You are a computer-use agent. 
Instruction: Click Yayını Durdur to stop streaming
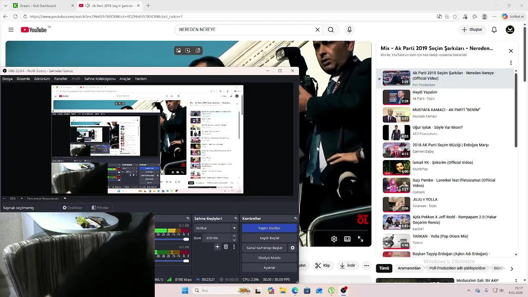coord(269,228)
